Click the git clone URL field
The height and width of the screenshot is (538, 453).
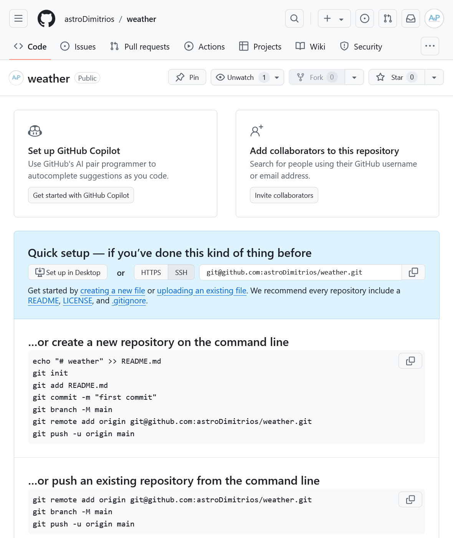[x=301, y=272]
